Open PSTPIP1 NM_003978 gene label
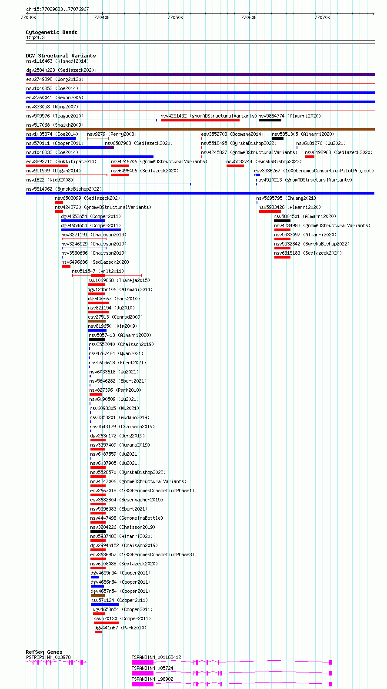This screenshot has height=689, width=387. tap(48, 657)
